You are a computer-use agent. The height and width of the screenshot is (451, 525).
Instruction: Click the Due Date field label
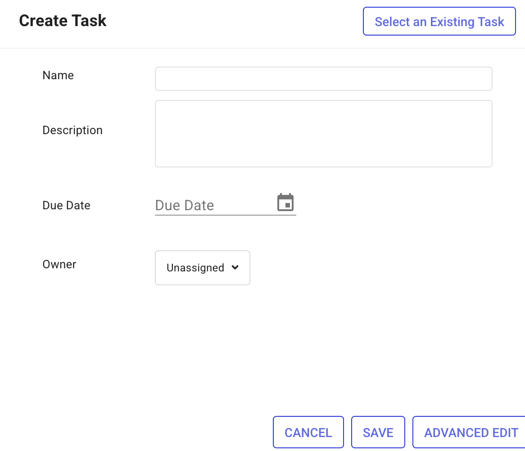[x=66, y=205]
